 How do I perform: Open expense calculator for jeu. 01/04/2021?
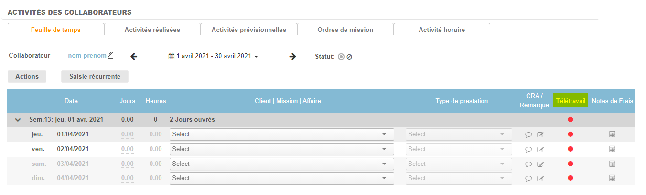612,134
